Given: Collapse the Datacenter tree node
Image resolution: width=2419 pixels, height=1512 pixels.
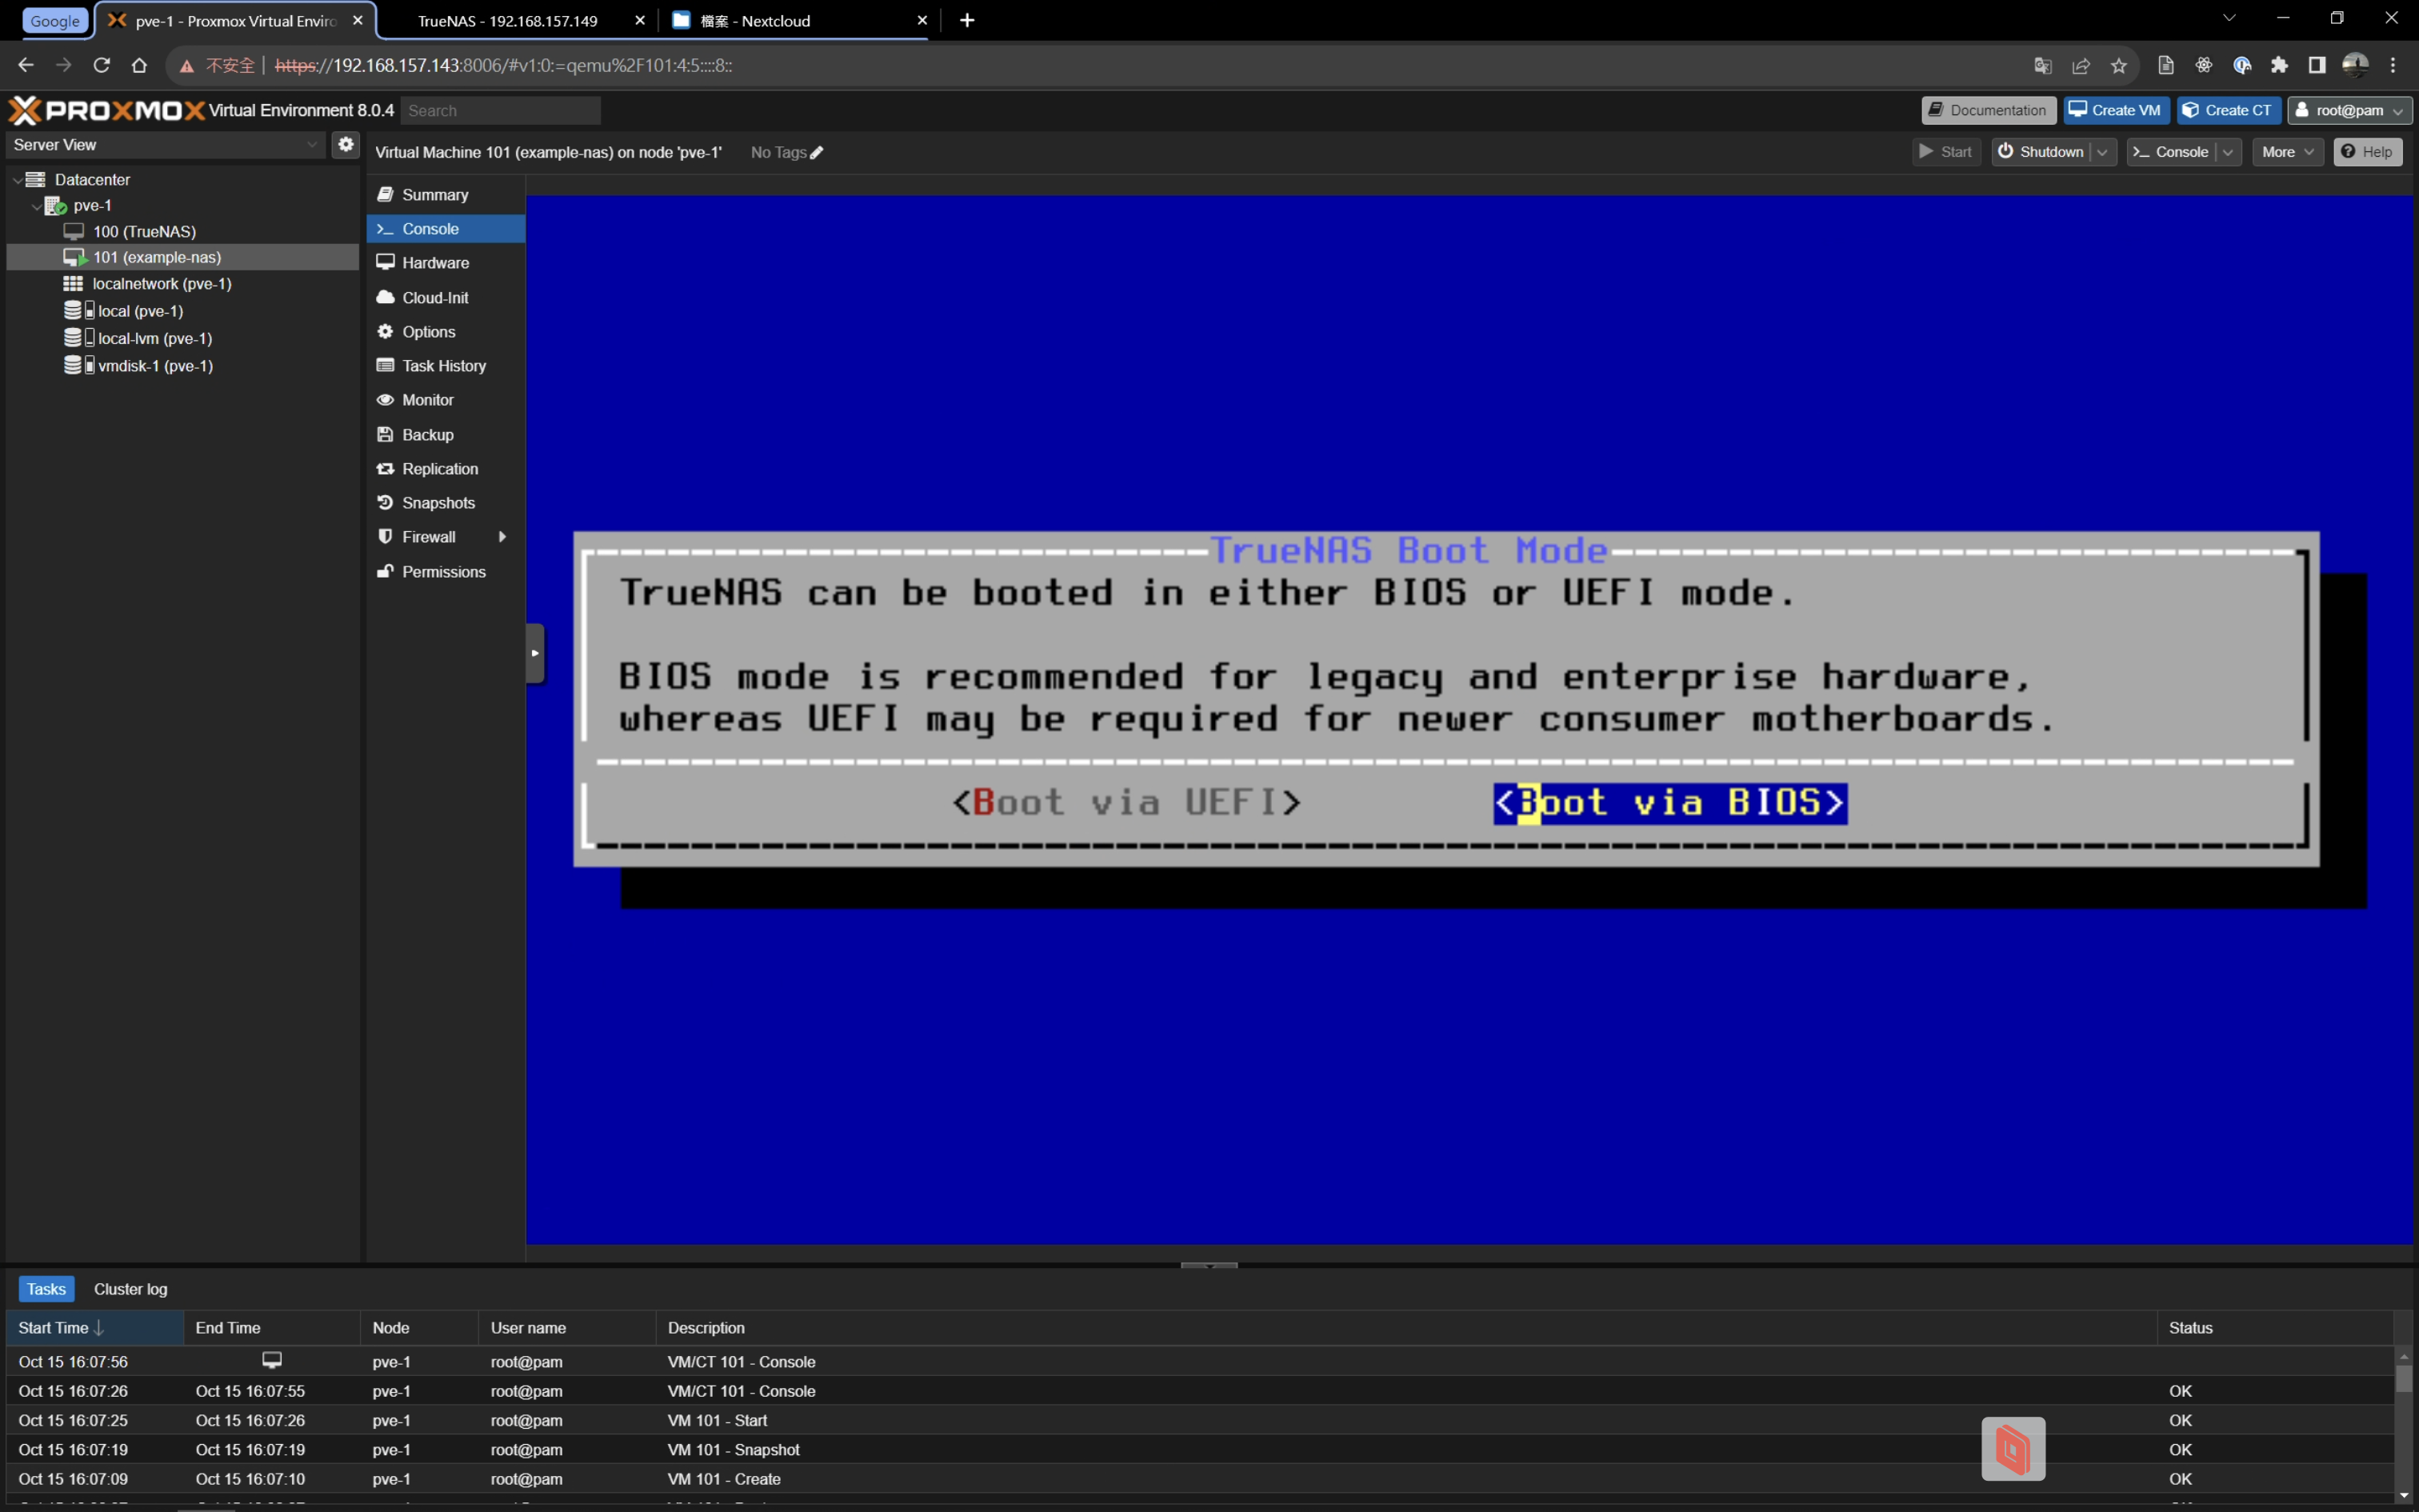Looking at the screenshot, I should pos(17,180).
